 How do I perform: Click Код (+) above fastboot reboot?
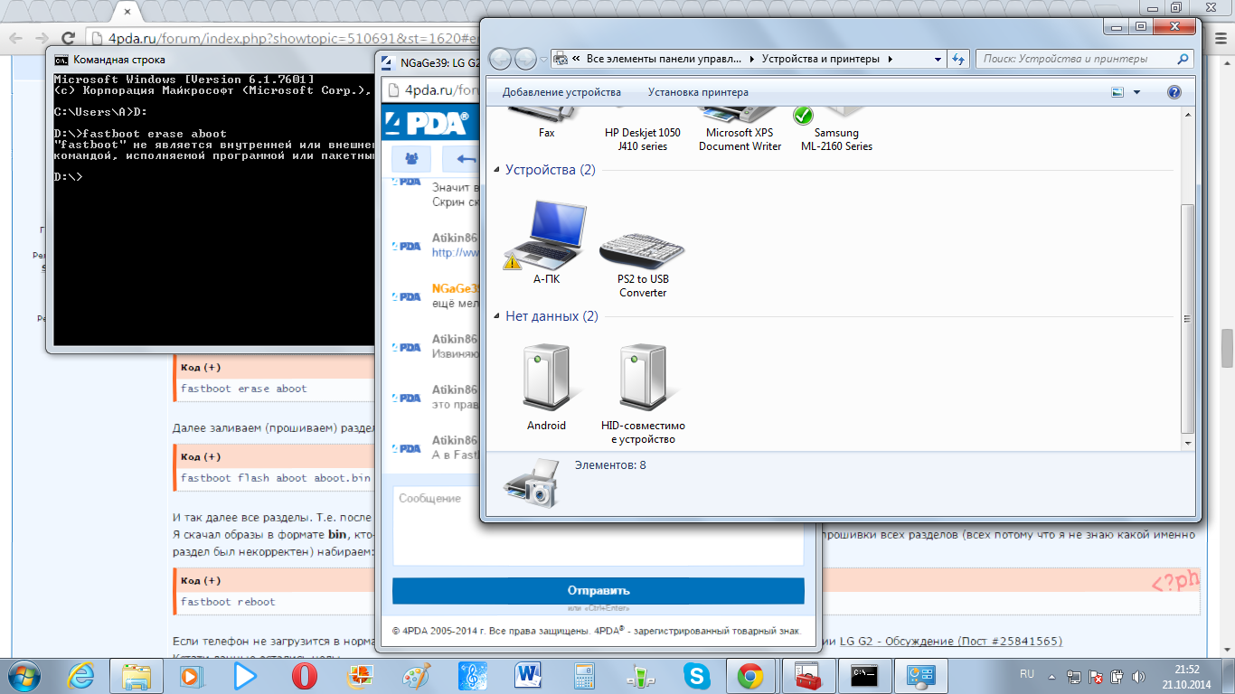[200, 580]
